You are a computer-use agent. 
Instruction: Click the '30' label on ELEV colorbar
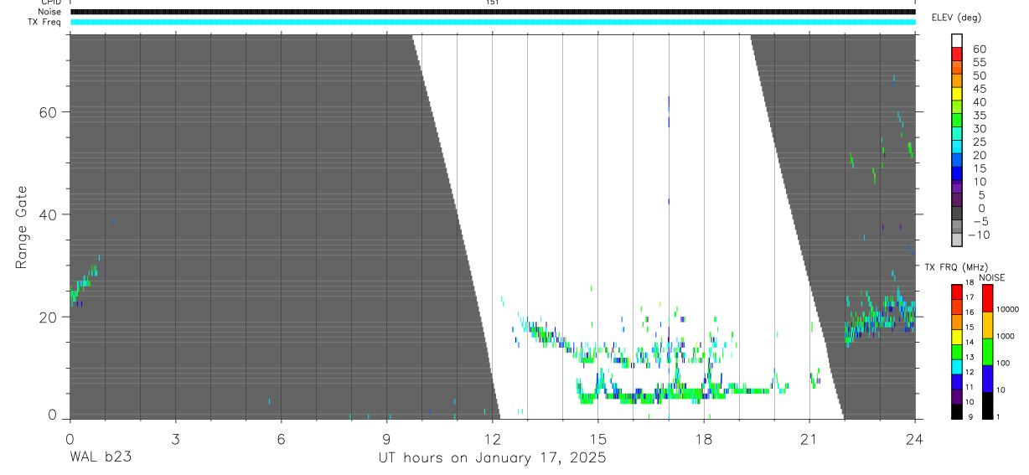tap(979, 128)
